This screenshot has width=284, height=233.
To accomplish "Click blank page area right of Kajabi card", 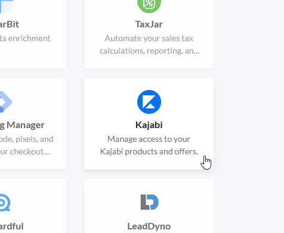I will point(249,123).
